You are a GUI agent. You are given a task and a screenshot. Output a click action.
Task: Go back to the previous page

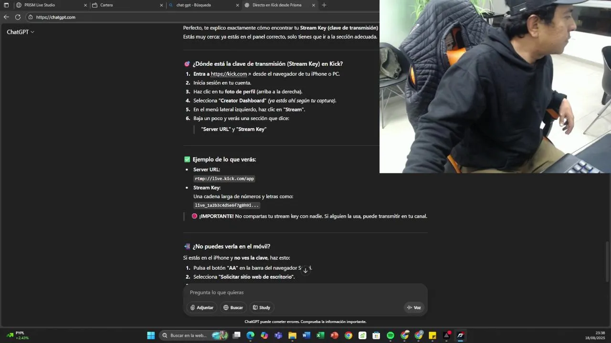coord(6,17)
